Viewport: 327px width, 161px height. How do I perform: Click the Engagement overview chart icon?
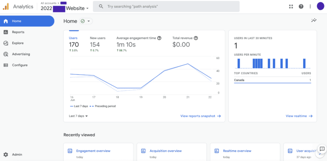pyautogui.click(x=70, y=151)
